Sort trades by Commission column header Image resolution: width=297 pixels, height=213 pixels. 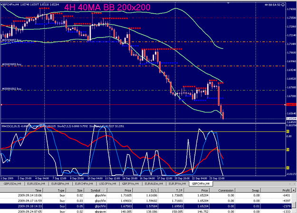point(222,190)
